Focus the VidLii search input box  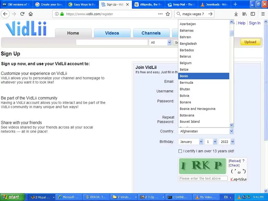[x=112, y=42]
